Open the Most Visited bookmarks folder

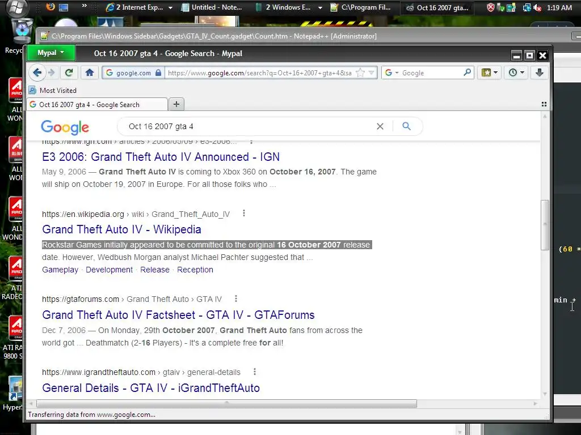tap(53, 90)
